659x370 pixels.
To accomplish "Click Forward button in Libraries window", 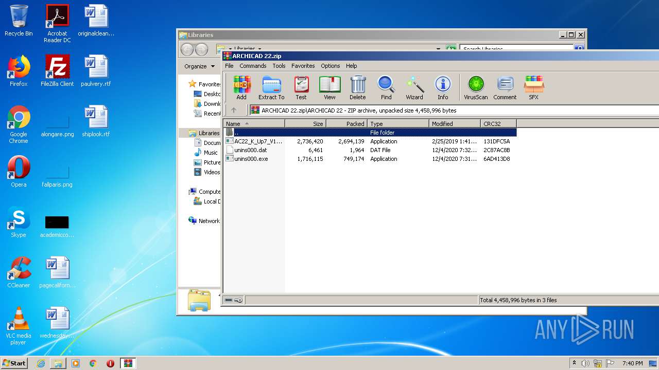I will point(201,49).
